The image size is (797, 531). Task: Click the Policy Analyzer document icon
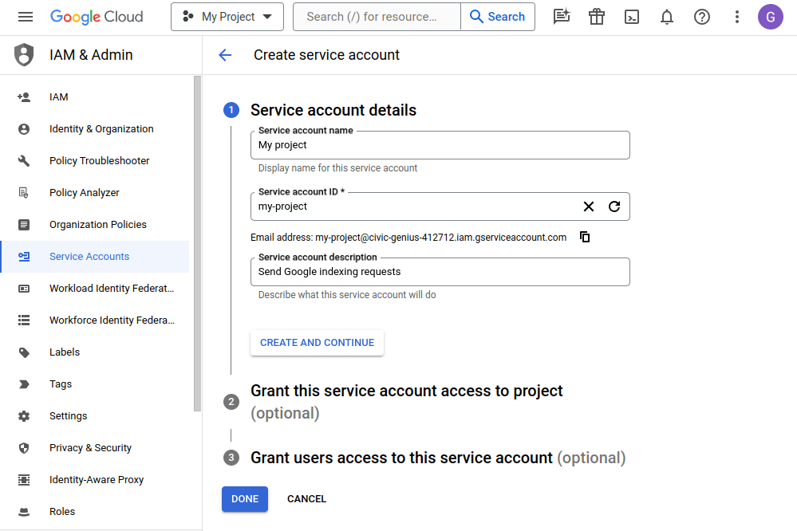pos(24,193)
